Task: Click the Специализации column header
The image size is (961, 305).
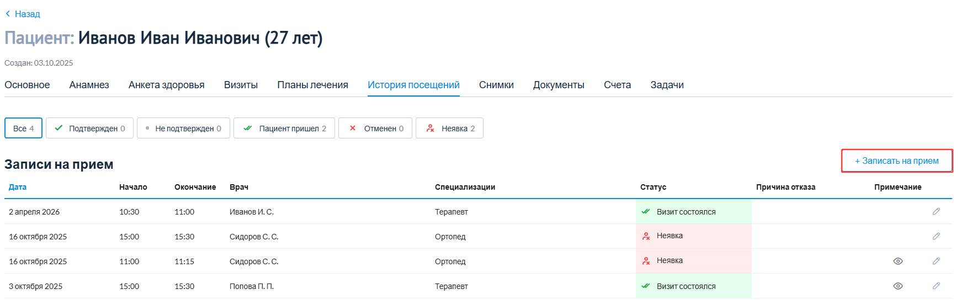Action: click(465, 187)
